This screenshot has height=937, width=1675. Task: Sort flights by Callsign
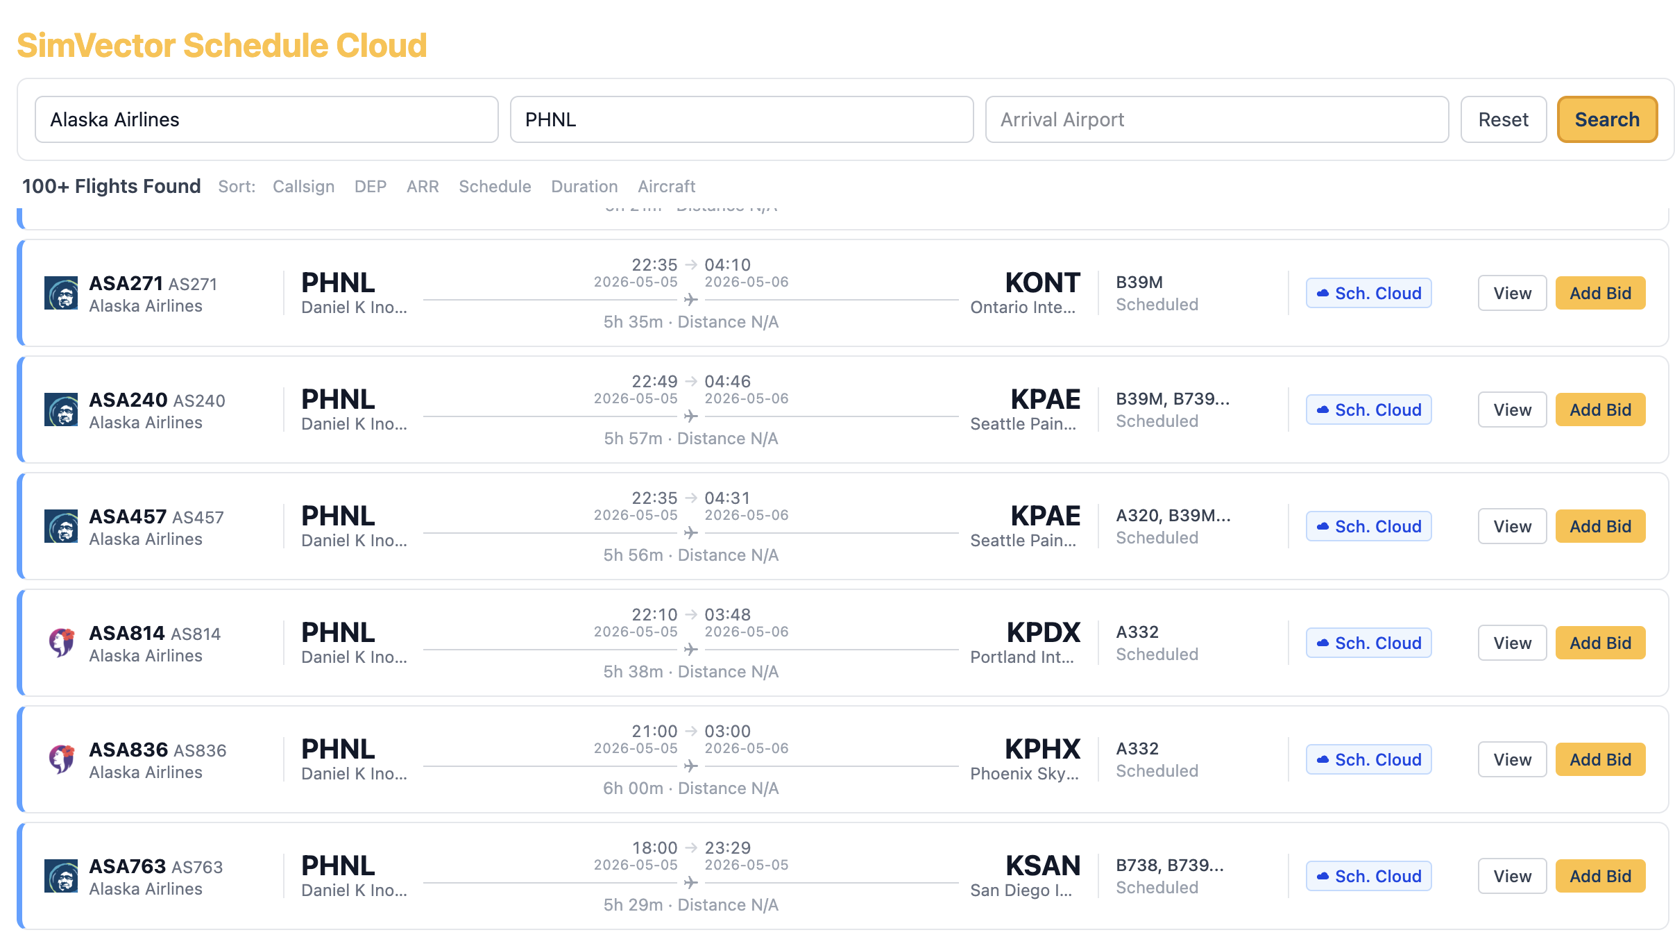pos(303,187)
